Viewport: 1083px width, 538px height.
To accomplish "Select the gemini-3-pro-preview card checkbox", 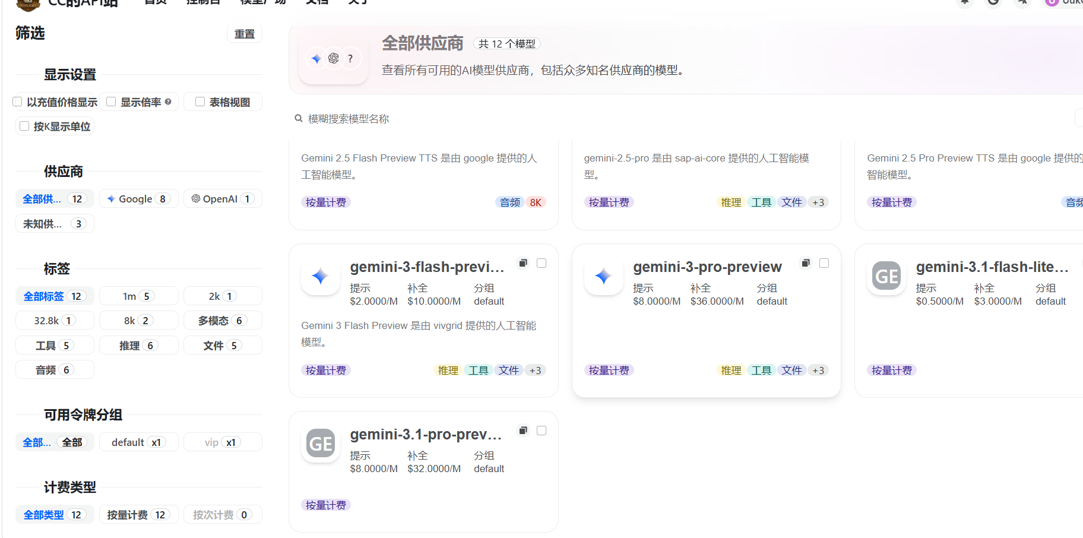I will point(824,263).
